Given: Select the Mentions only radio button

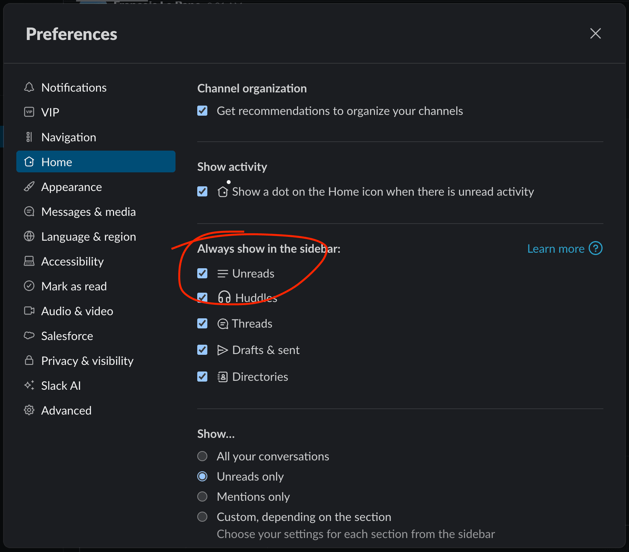Looking at the screenshot, I should [202, 496].
